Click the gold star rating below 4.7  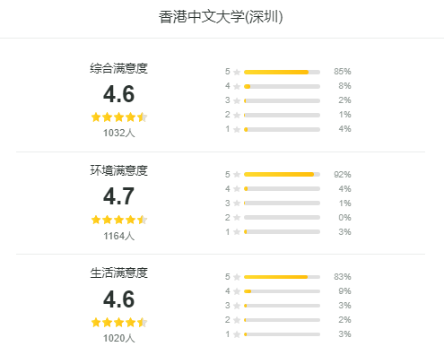pyautogui.click(x=119, y=220)
